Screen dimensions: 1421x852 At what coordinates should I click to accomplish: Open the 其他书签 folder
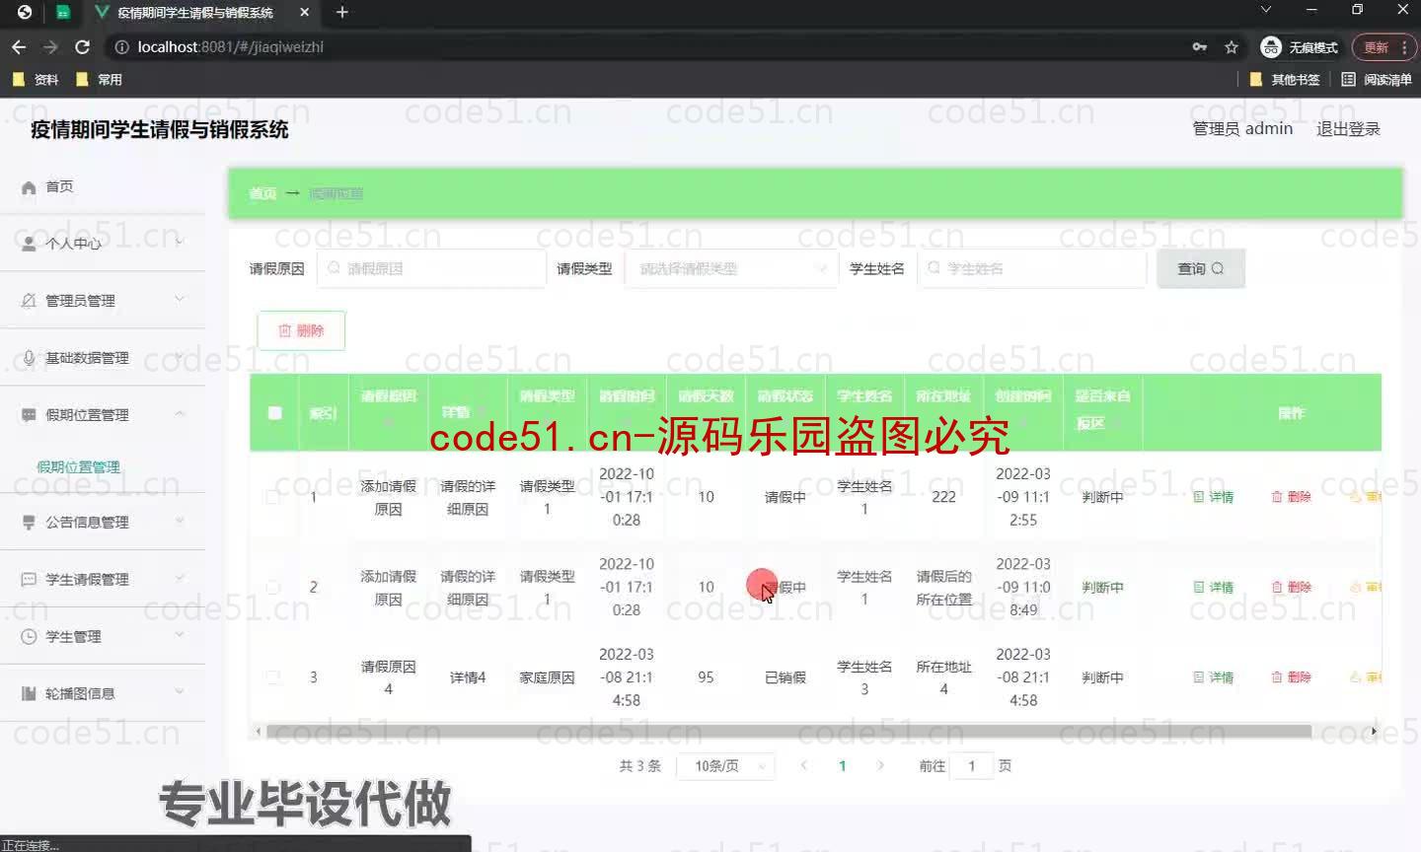pos(1285,80)
